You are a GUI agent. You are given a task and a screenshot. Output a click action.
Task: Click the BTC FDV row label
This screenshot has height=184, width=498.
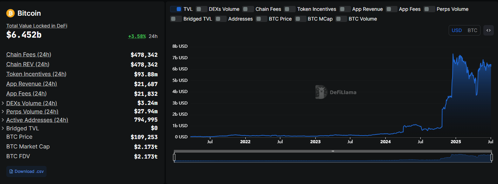click(x=18, y=156)
